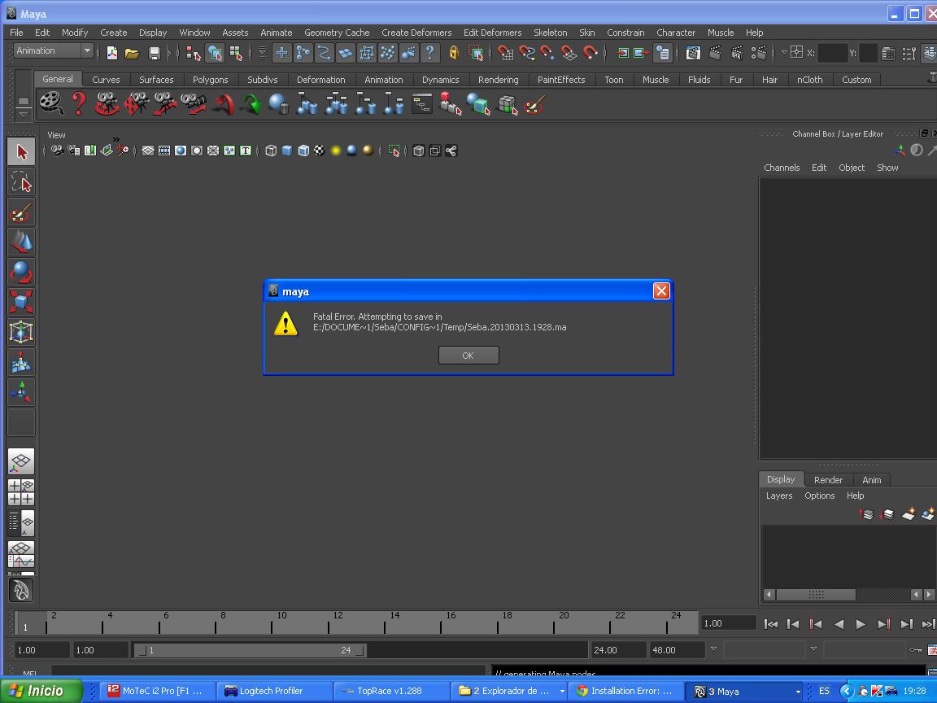Click the playback end time field 24.00
This screenshot has width=937, height=703.
[618, 650]
